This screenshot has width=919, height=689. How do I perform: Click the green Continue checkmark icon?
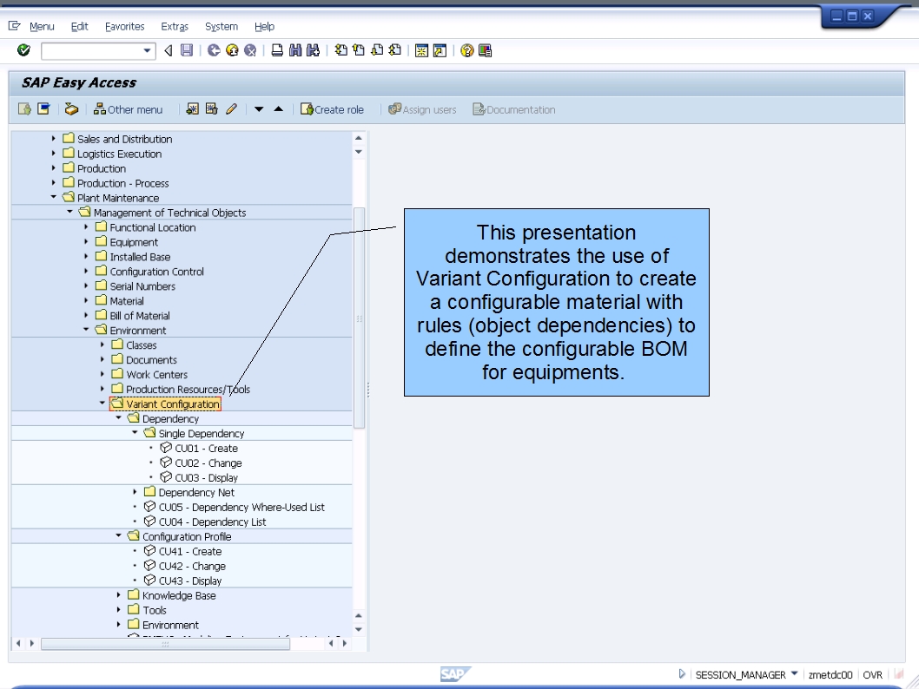[23, 50]
